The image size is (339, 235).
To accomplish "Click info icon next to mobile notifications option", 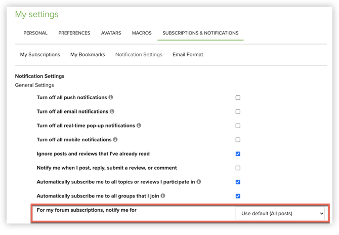I will 115,140.
